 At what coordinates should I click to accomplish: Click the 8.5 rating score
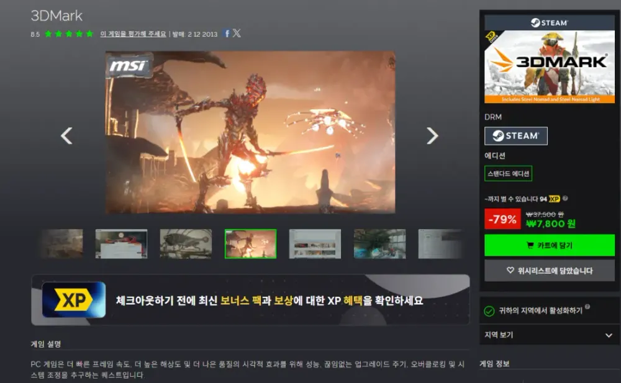(x=35, y=35)
